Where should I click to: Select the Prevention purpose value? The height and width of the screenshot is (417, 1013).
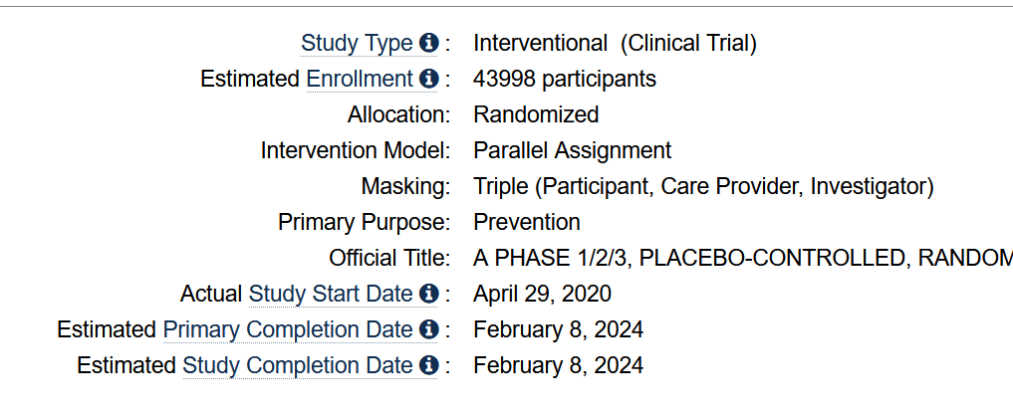tap(527, 222)
